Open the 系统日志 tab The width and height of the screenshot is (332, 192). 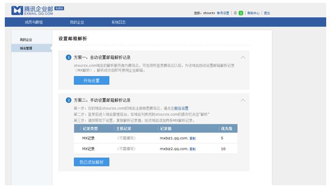[x=119, y=22]
